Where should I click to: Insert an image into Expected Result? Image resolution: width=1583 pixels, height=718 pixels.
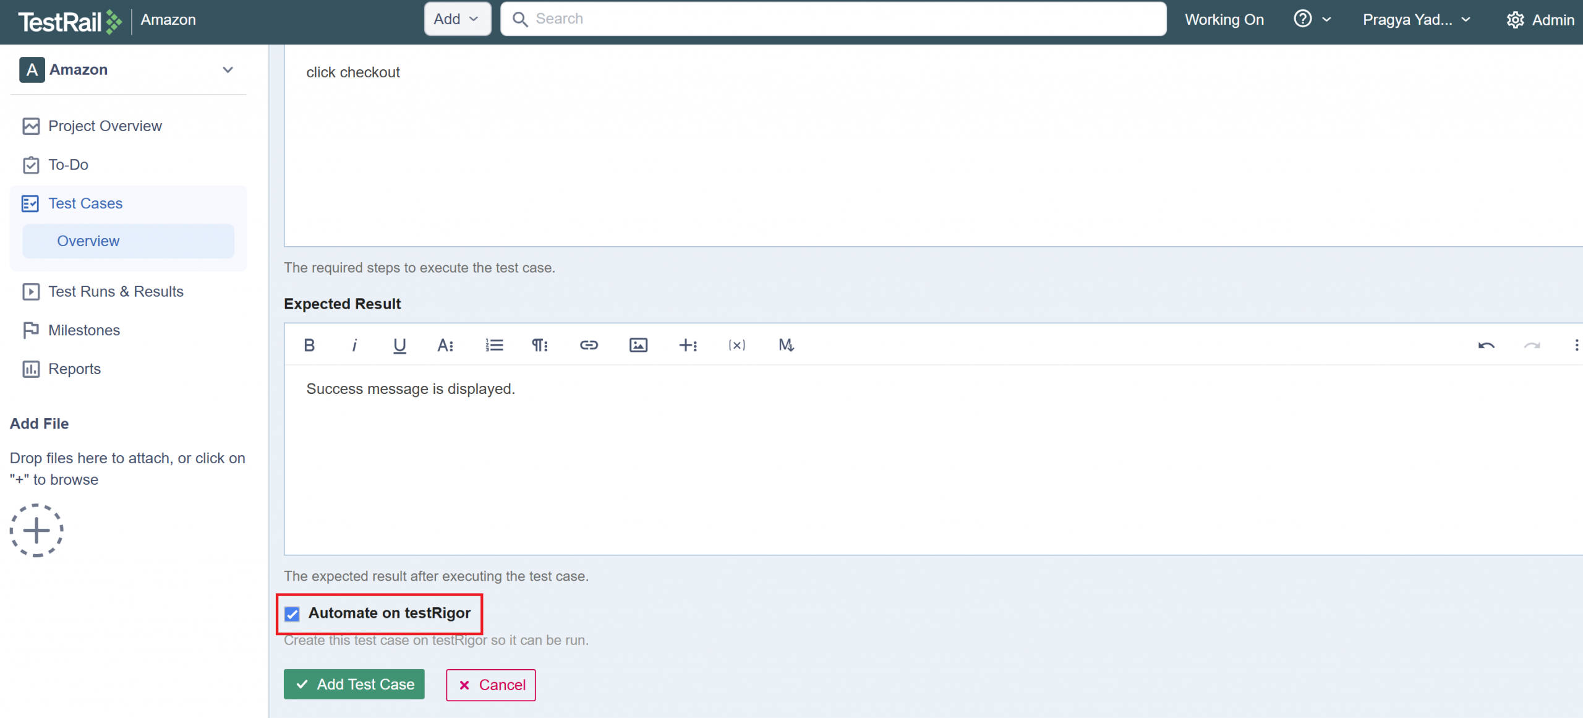638,345
